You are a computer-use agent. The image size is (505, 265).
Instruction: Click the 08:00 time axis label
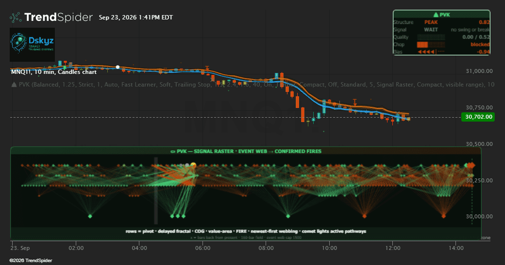[x=266, y=248]
